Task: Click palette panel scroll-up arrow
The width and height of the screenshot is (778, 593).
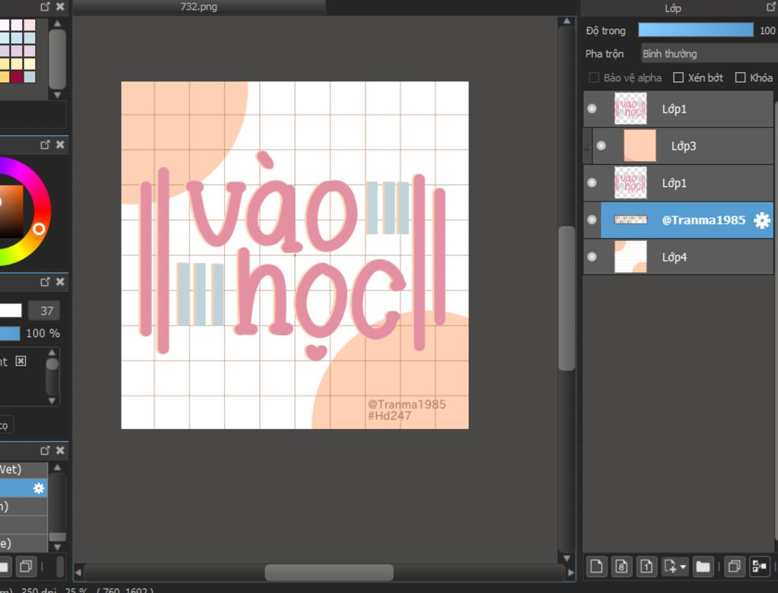Action: [x=58, y=24]
